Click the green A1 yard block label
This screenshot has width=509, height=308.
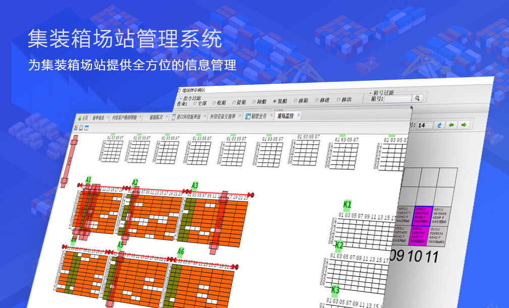tap(88, 180)
